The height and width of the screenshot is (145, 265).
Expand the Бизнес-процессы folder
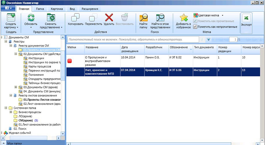click(x=11, y=112)
